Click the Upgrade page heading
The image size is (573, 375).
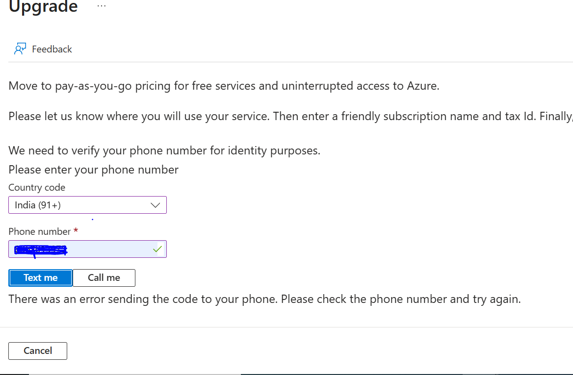click(x=43, y=7)
